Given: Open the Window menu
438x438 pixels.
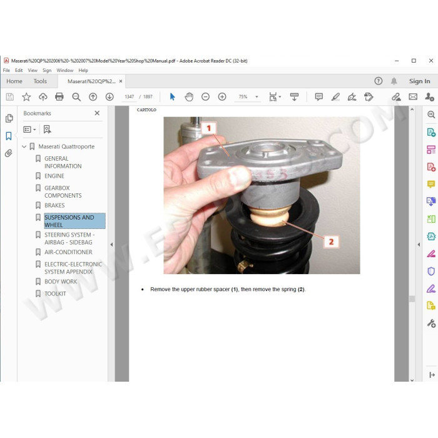Looking at the screenshot, I should pos(65,70).
